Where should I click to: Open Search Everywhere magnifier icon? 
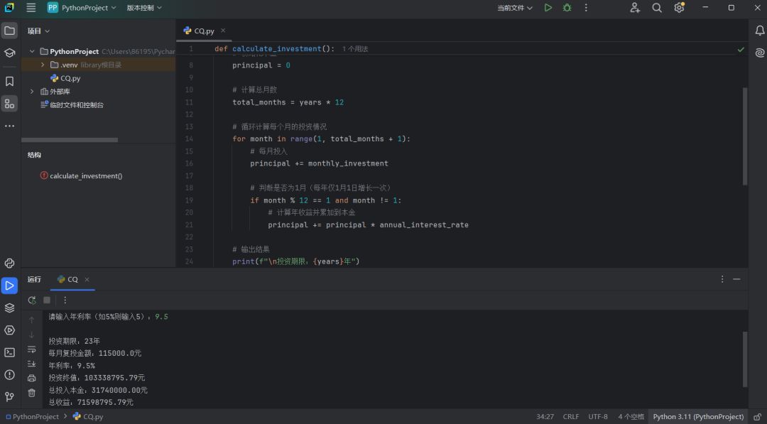[x=657, y=8]
